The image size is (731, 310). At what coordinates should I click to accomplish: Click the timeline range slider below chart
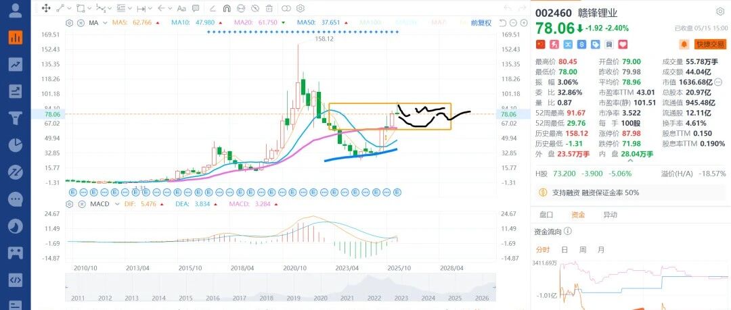(281, 288)
